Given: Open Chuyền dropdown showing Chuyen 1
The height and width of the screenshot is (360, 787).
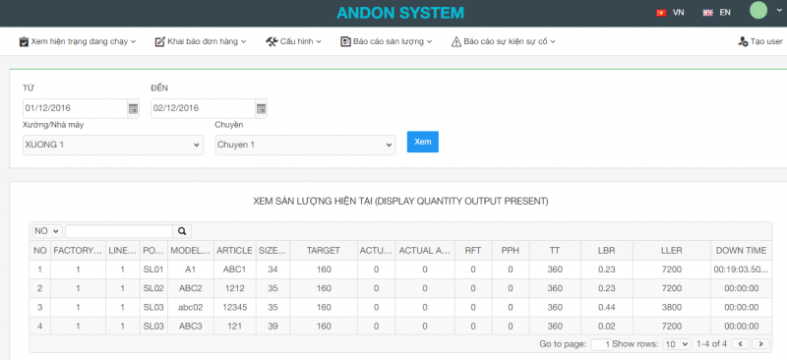Looking at the screenshot, I should [x=305, y=145].
